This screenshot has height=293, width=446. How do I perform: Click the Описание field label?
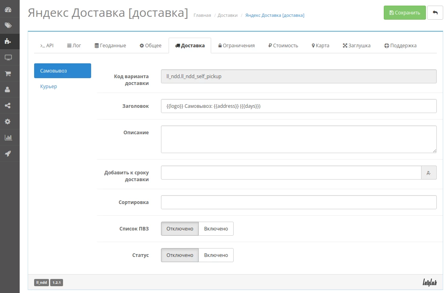pyautogui.click(x=136, y=132)
